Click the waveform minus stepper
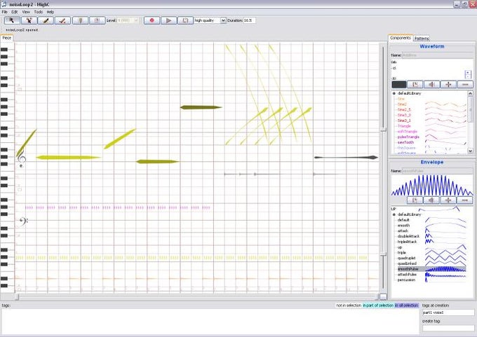 [x=468, y=77]
